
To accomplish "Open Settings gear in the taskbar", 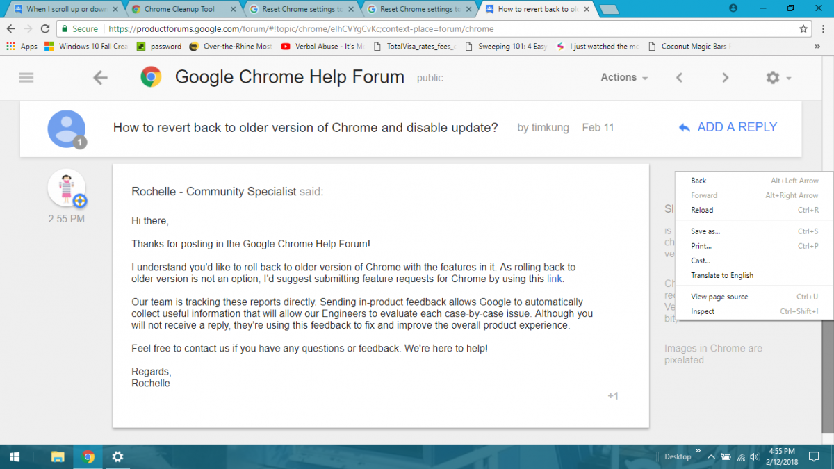I will [117, 456].
